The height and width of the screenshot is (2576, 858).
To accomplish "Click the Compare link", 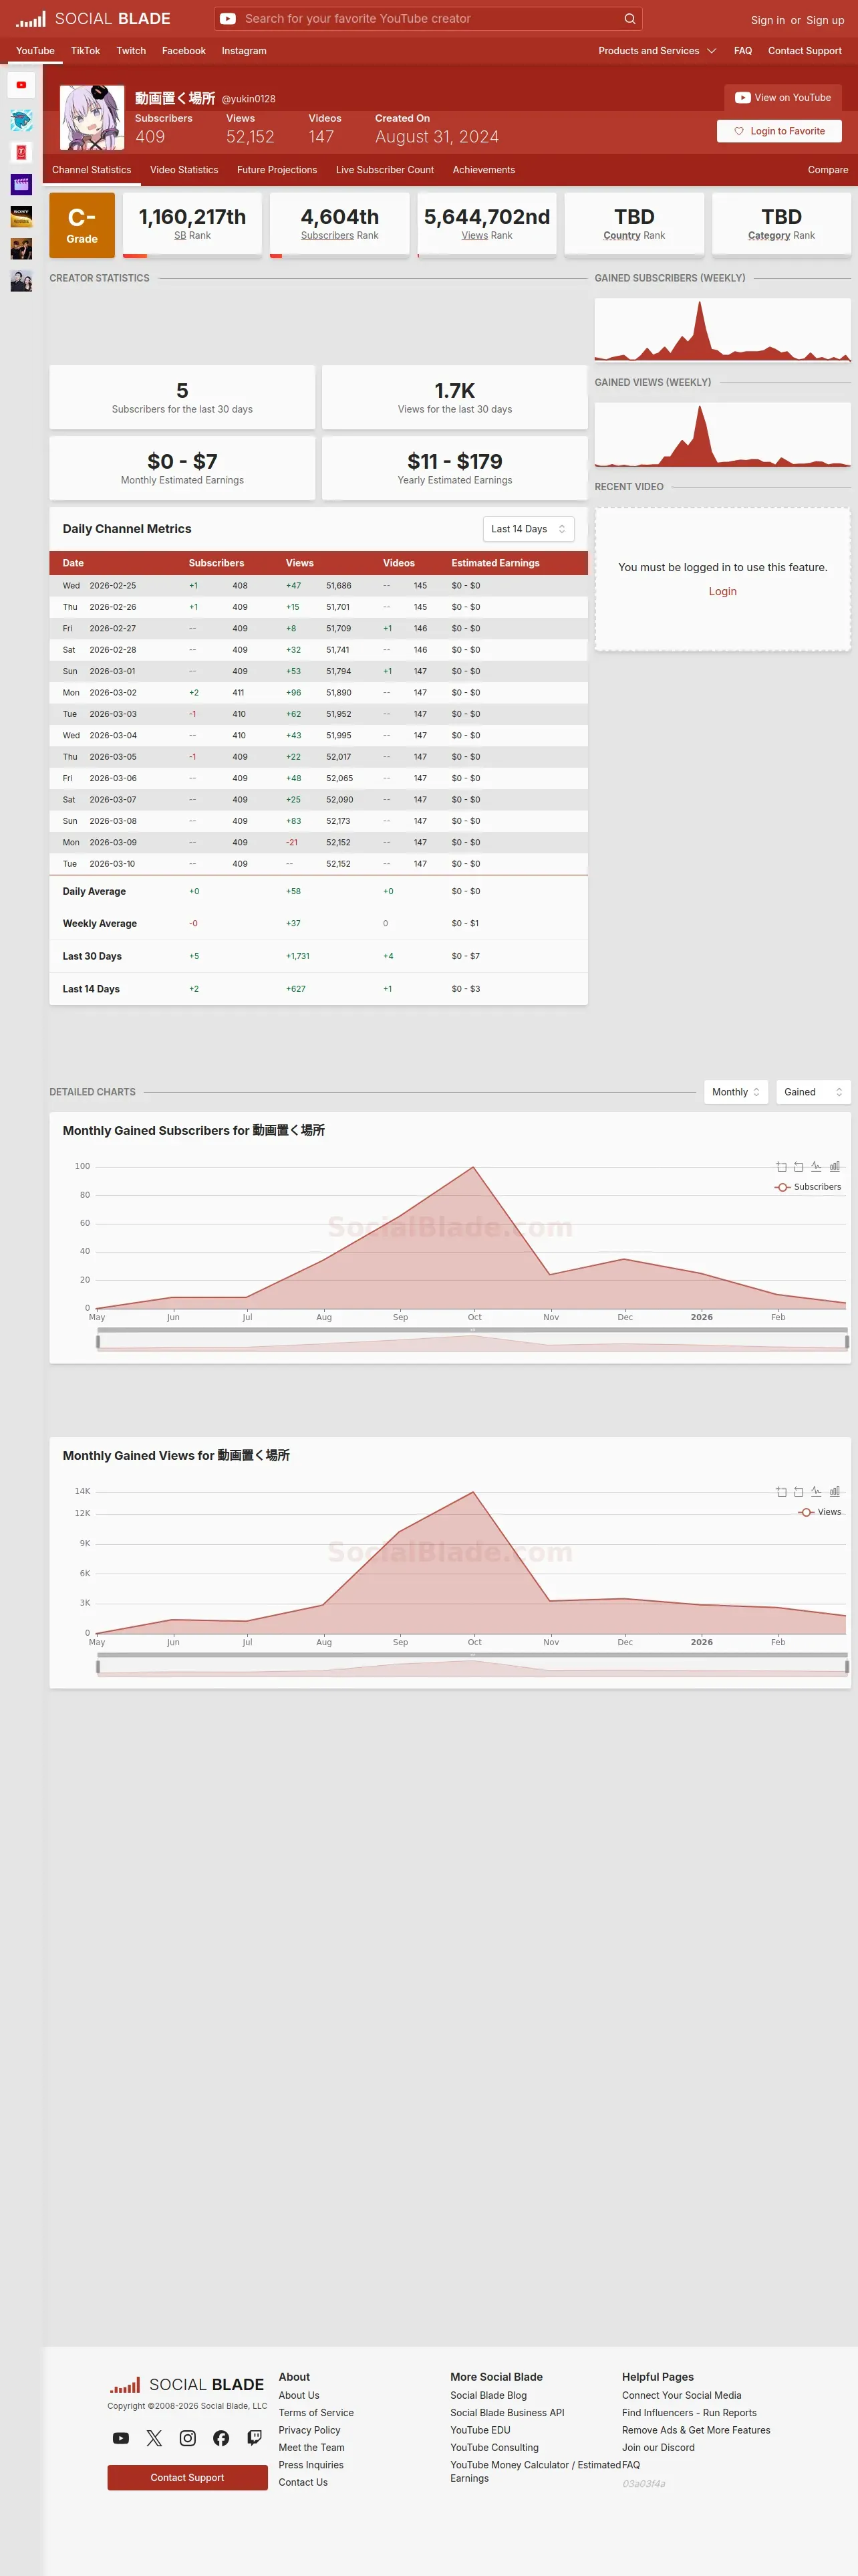I will 828,170.
